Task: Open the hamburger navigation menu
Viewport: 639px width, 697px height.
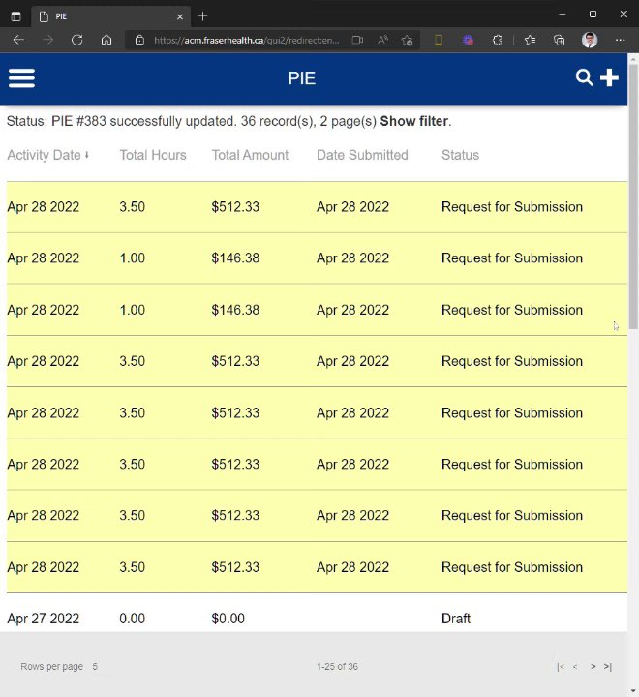Action: coord(21,78)
